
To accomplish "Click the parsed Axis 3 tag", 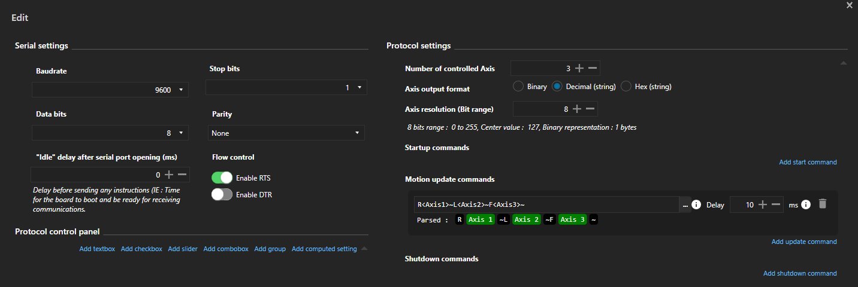I will click(573, 219).
